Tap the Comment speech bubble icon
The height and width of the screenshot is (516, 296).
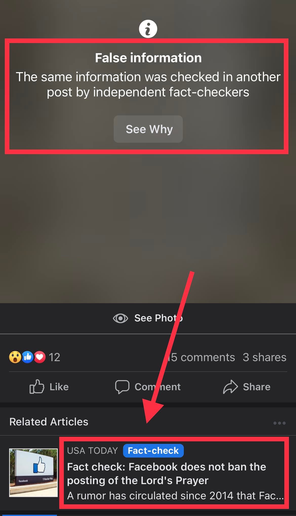point(122,387)
